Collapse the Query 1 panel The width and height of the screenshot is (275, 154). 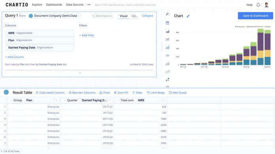tap(147, 16)
